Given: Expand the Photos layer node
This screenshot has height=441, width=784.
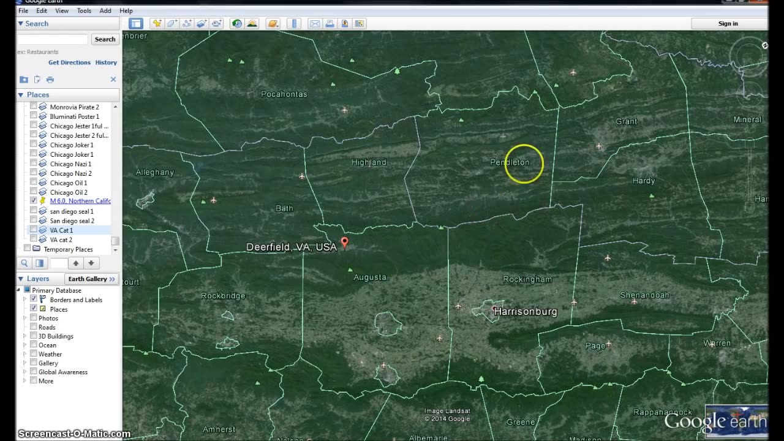Looking at the screenshot, I should pos(25,318).
